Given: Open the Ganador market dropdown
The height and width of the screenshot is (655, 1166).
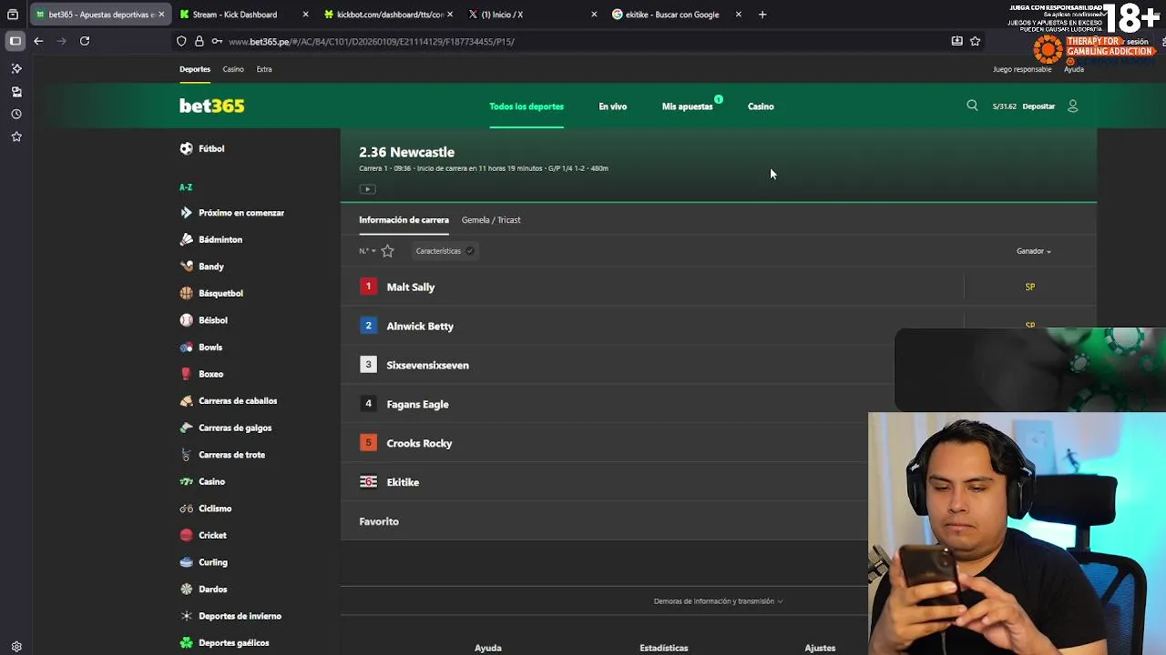Looking at the screenshot, I should pyautogui.click(x=1034, y=251).
